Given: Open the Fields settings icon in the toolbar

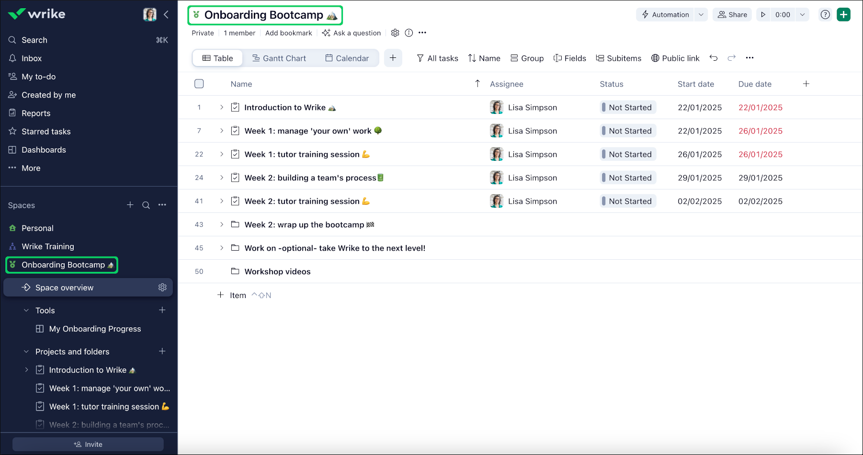Looking at the screenshot, I should click(x=557, y=58).
